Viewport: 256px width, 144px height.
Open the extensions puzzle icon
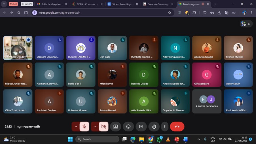coord(194,12)
